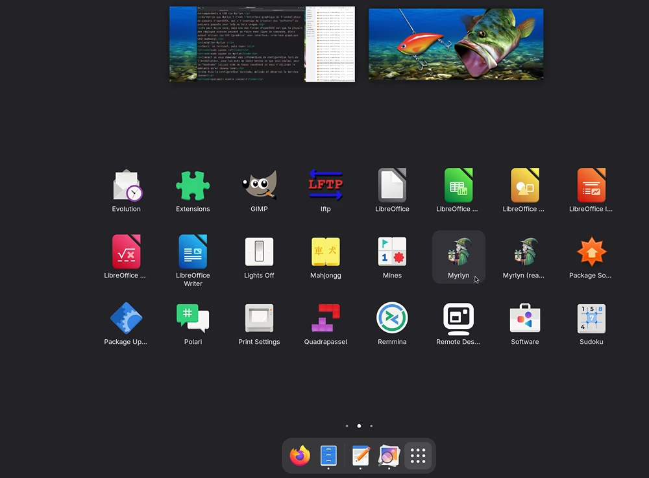
Task: Launch the lftp application
Action: click(326, 191)
